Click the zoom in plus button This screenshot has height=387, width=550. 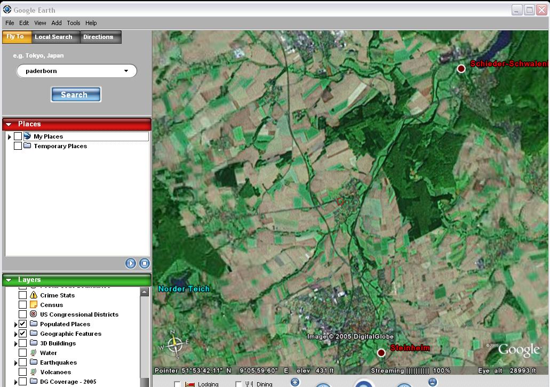coord(295,382)
